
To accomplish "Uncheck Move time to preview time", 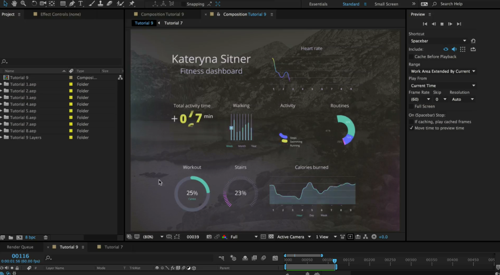I will coord(411,128).
